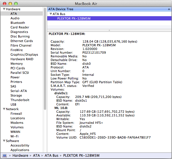Open the Firewall network item

(x=16, y=114)
